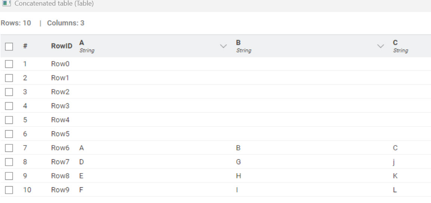Click the cell containing L in Row9

click(x=395, y=190)
